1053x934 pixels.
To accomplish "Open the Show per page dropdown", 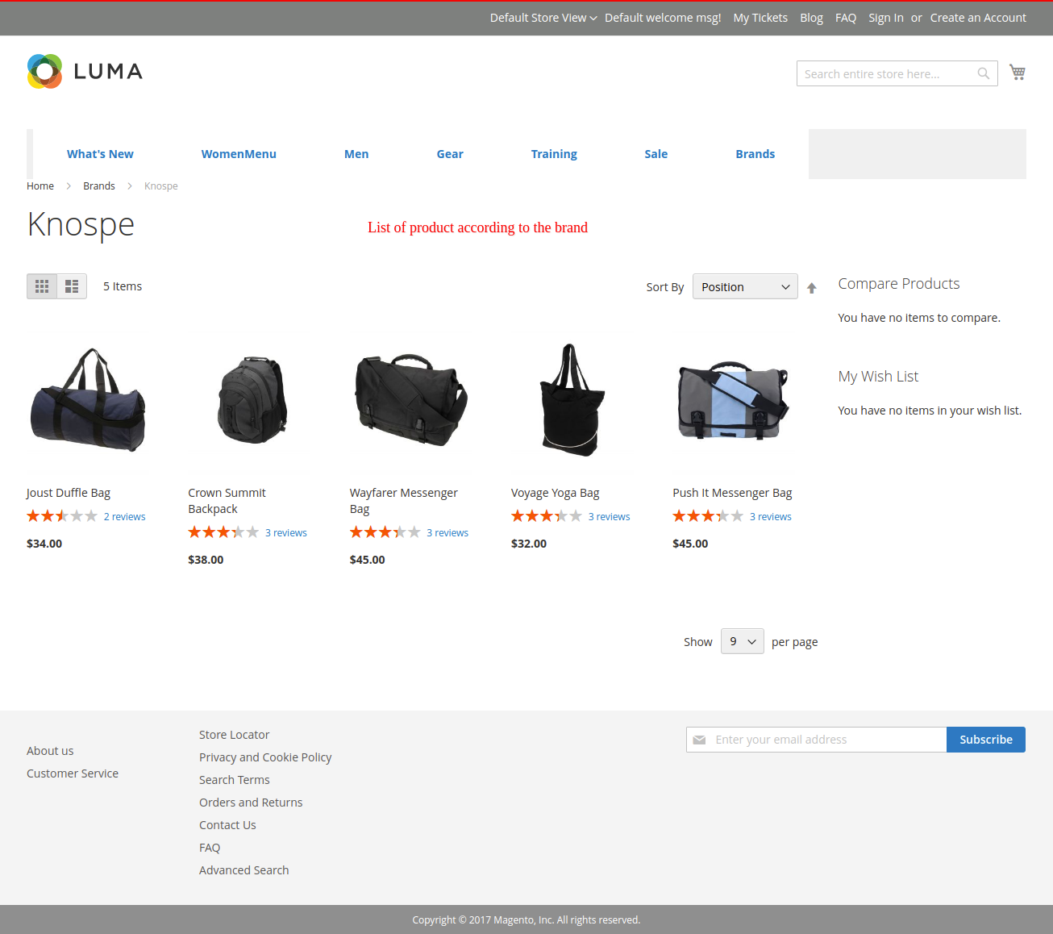I will pyautogui.click(x=742, y=642).
